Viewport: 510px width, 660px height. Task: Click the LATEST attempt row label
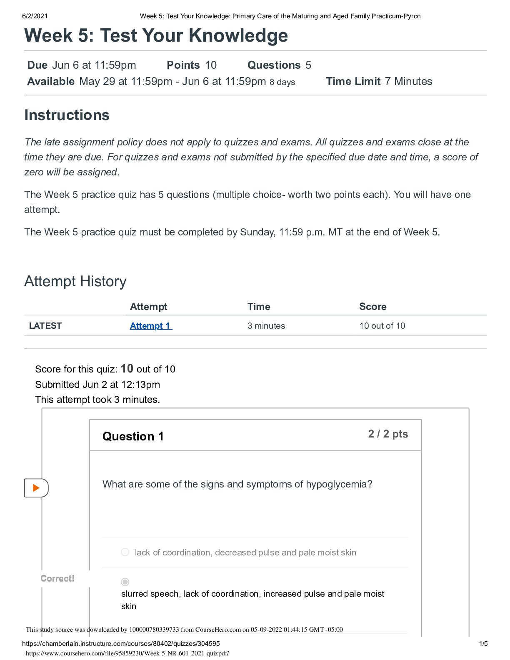[45, 326]
